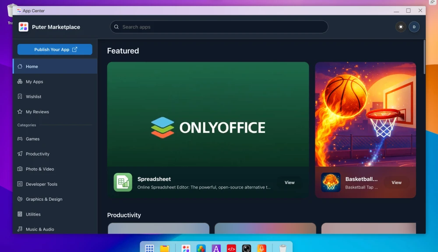The image size is (438, 252).
Task: Open the red code editor in dock
Action: (x=231, y=248)
